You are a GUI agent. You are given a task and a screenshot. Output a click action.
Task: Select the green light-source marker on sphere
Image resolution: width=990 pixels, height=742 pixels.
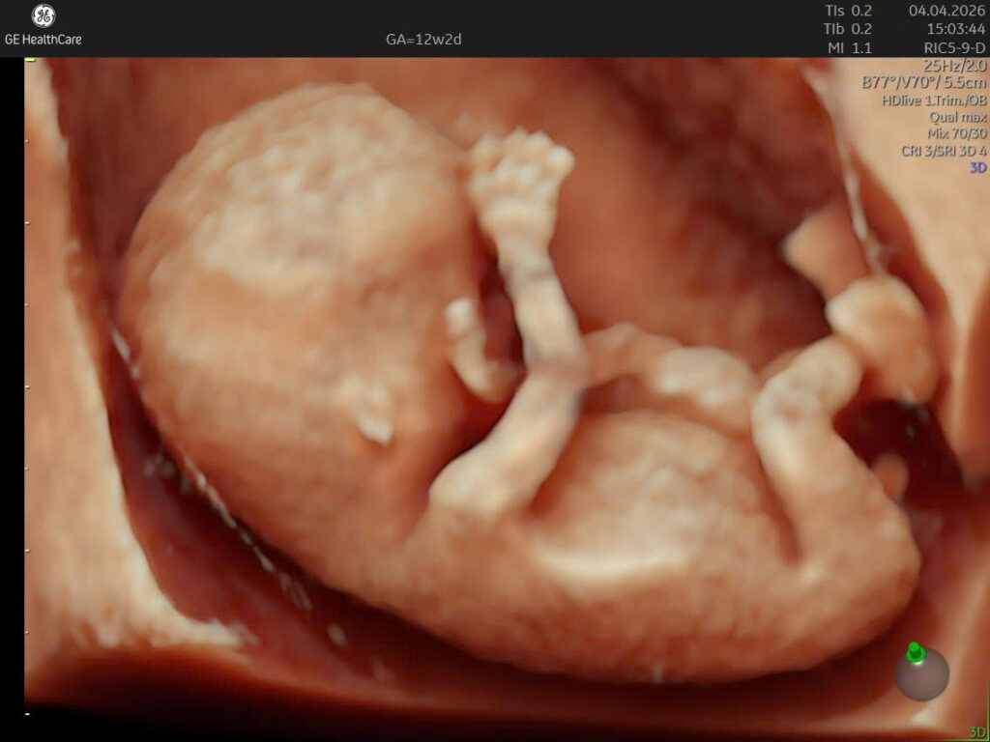click(915, 652)
